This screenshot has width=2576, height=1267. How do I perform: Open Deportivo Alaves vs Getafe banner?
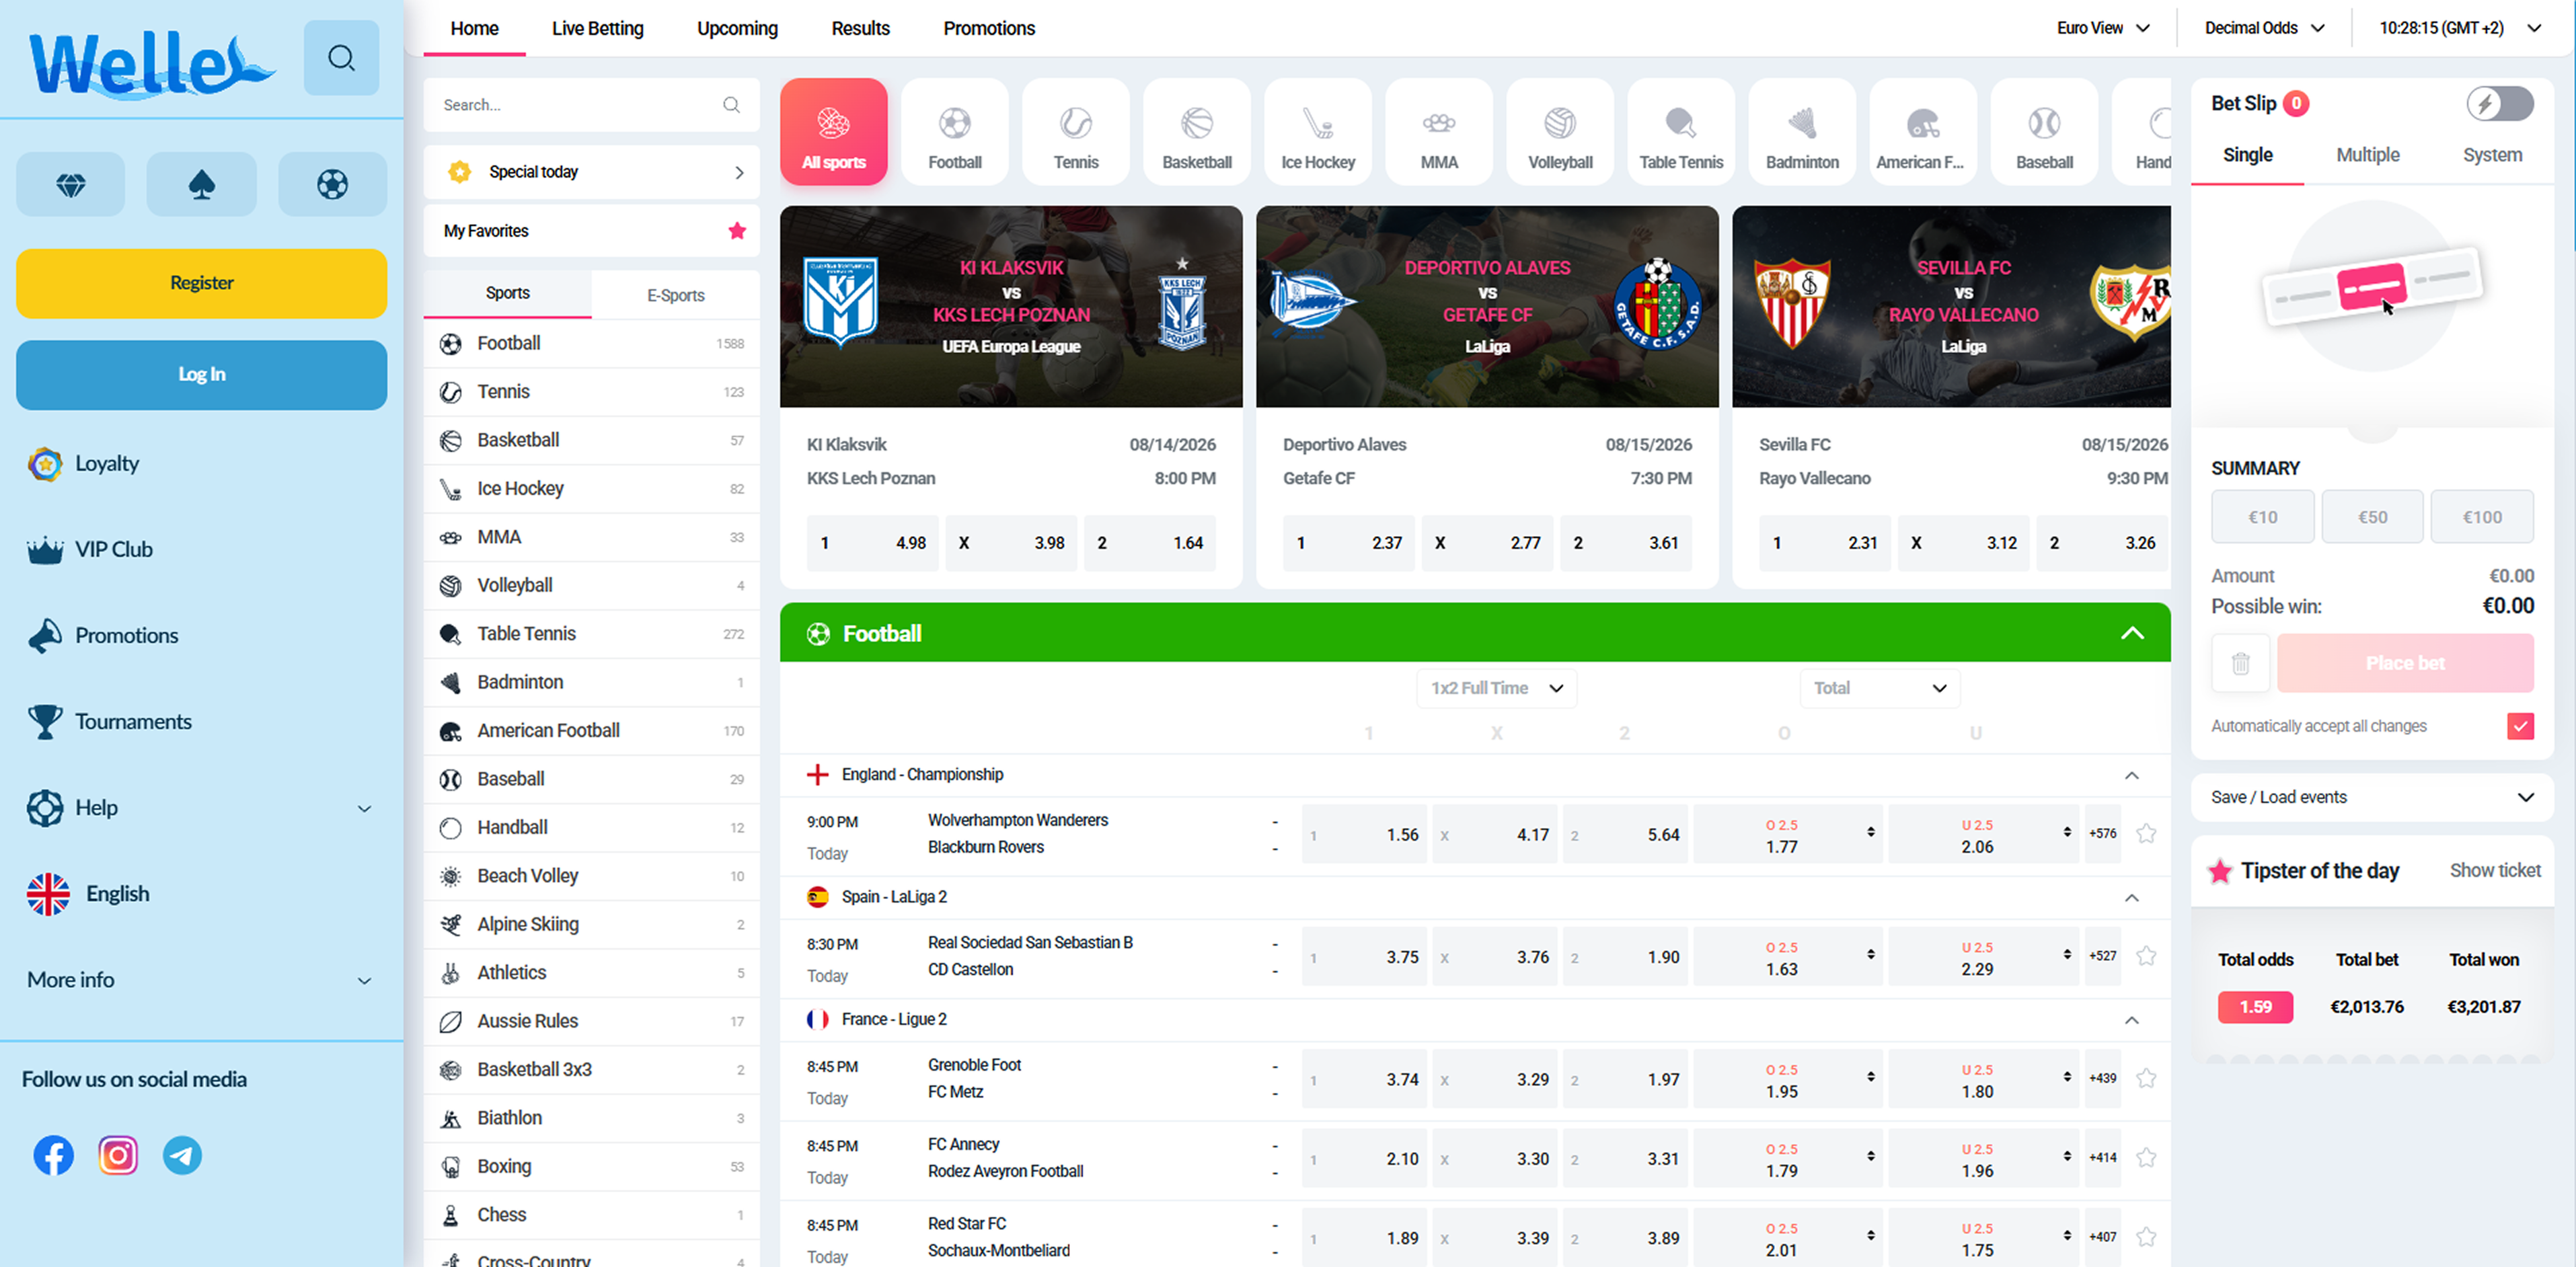(x=1487, y=306)
